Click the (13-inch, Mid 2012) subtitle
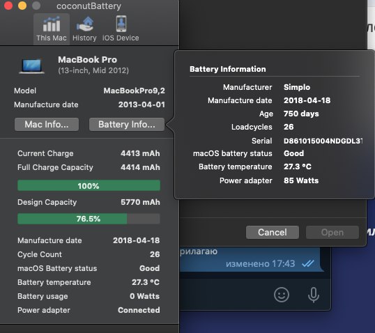 click(x=93, y=70)
